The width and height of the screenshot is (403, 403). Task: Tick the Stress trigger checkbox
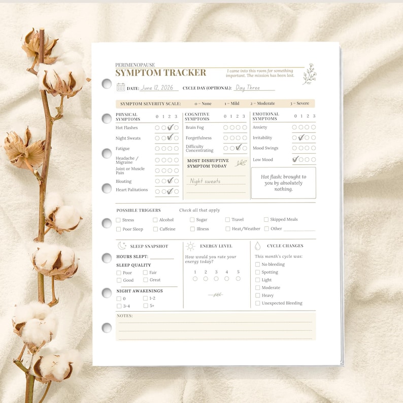click(x=118, y=220)
